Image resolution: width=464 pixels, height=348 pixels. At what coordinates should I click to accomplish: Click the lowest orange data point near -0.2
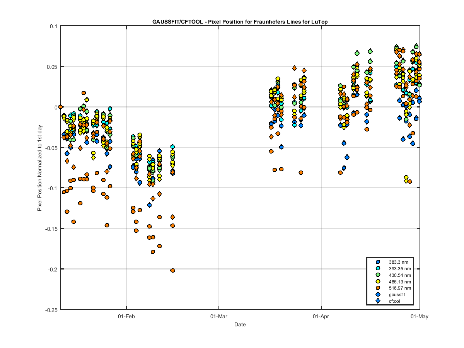tap(172, 270)
